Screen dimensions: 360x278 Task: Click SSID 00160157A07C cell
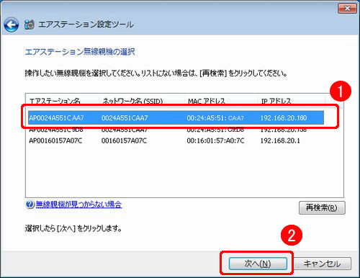[x=124, y=140]
